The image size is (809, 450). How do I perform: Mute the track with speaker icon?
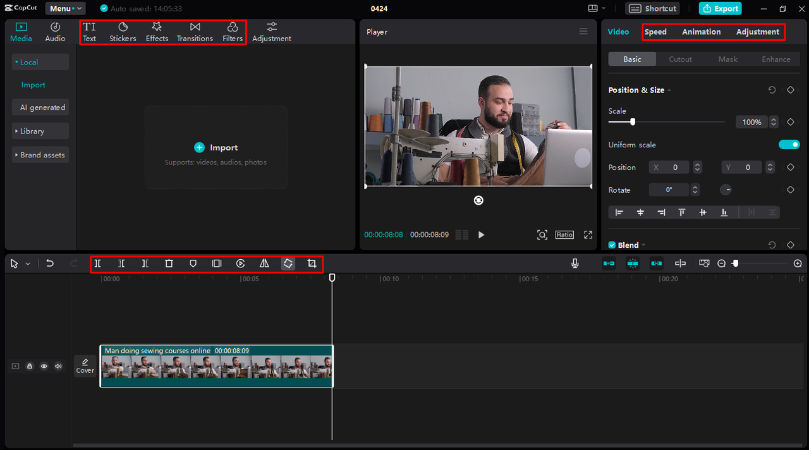pyautogui.click(x=58, y=366)
